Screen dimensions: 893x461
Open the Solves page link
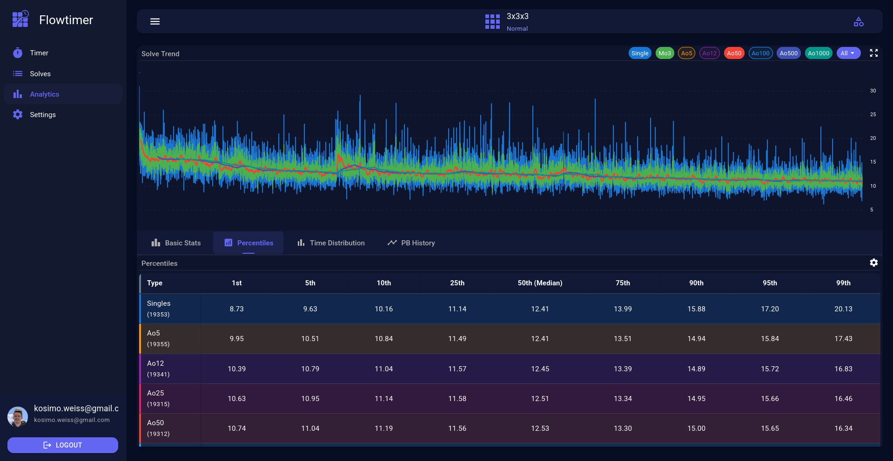tap(40, 74)
